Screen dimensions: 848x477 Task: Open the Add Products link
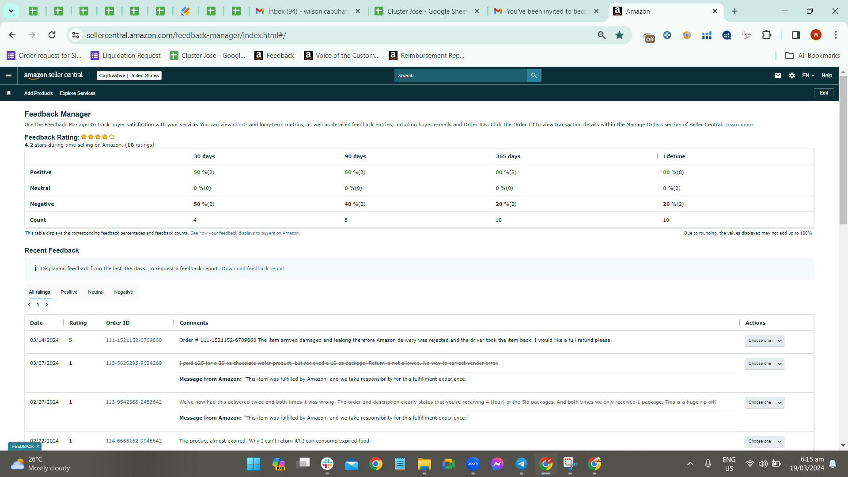pos(38,93)
